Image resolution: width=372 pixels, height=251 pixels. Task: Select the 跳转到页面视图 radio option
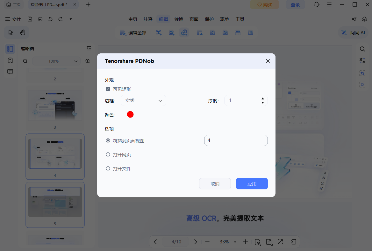108,140
